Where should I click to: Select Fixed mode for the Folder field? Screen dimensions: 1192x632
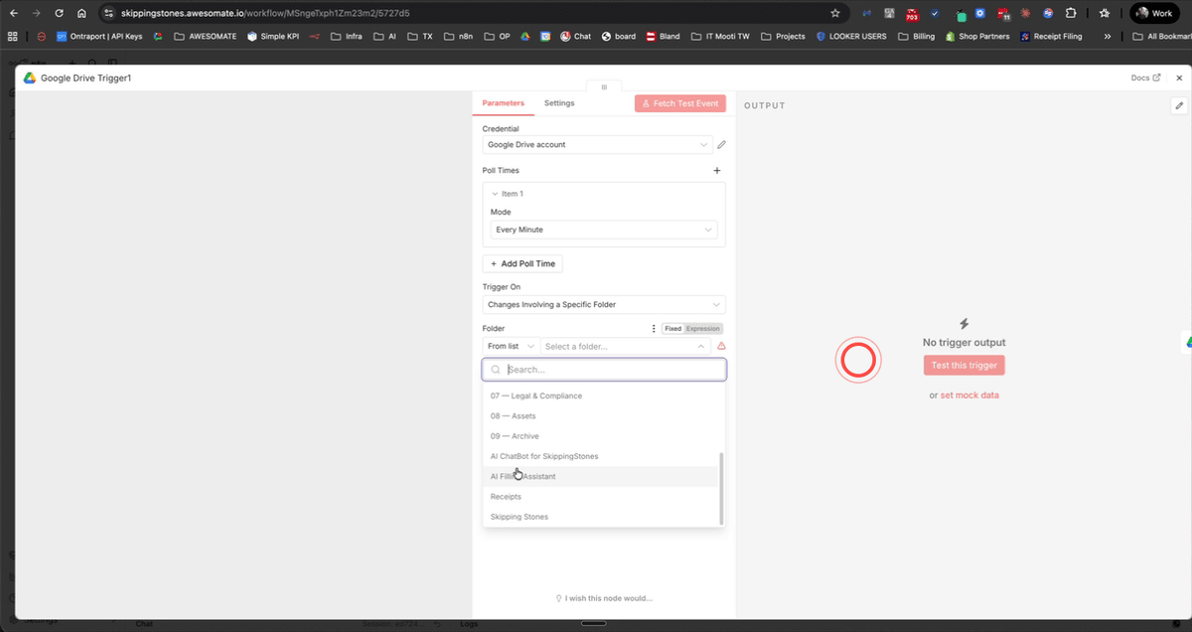tap(674, 328)
